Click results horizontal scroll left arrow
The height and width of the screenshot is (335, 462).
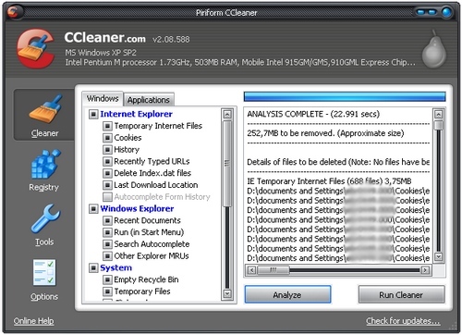coord(251,270)
